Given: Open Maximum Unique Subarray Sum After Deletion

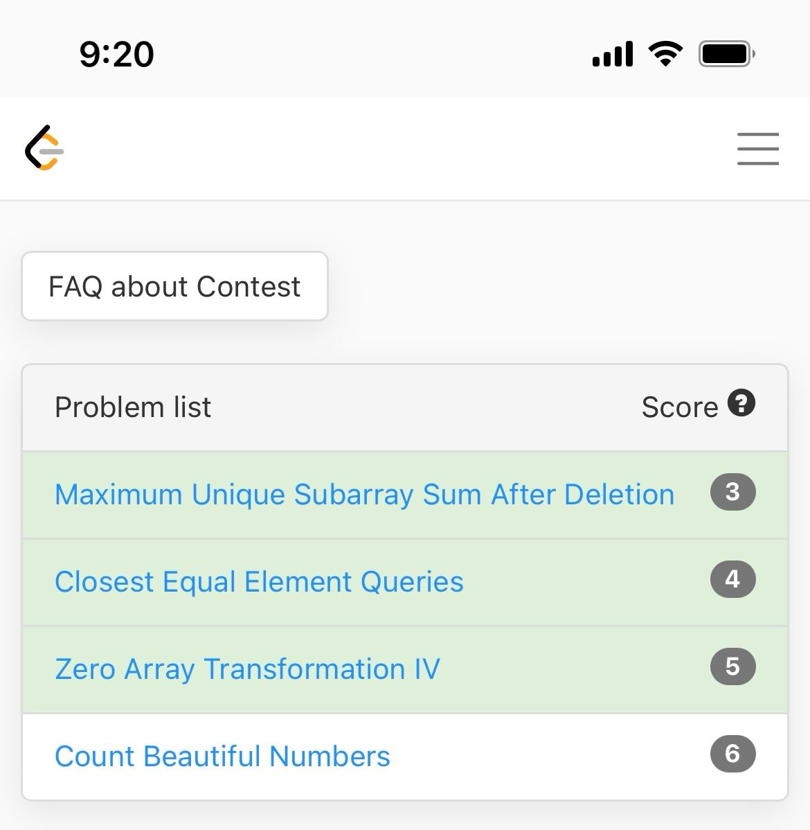Looking at the screenshot, I should coord(365,495).
